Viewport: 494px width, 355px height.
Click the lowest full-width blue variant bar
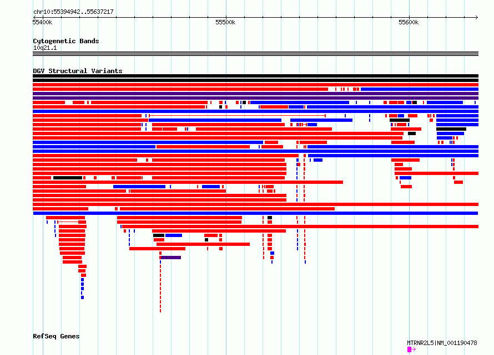pos(255,213)
